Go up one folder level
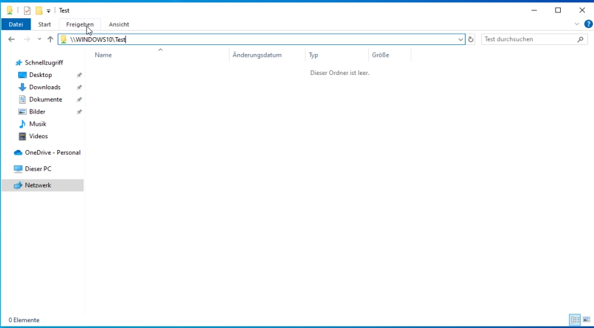The height and width of the screenshot is (328, 594). point(50,39)
